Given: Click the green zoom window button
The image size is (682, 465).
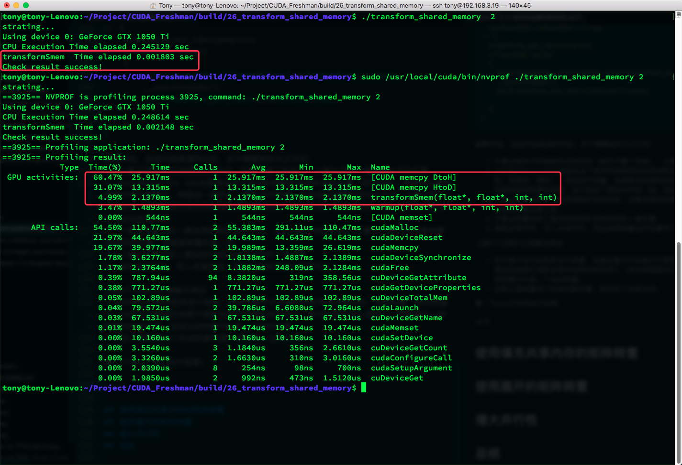Looking at the screenshot, I should (26, 5).
